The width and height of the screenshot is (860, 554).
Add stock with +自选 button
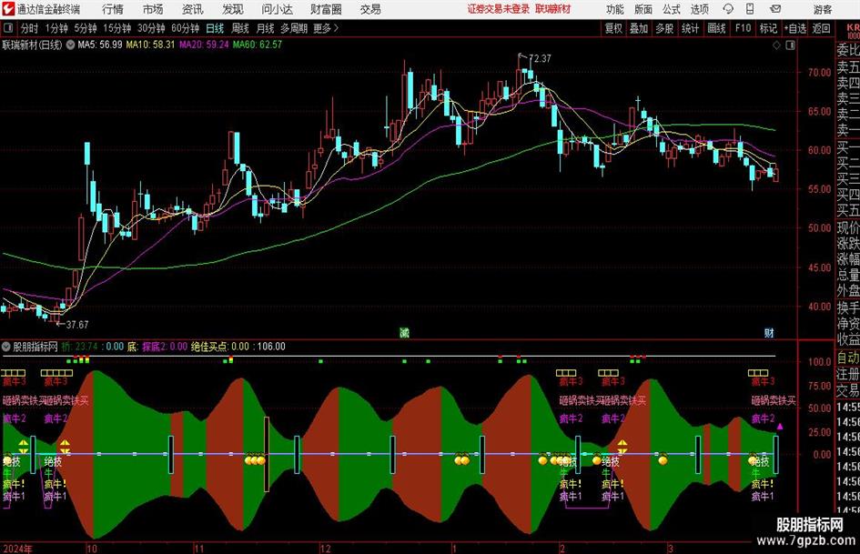794,28
